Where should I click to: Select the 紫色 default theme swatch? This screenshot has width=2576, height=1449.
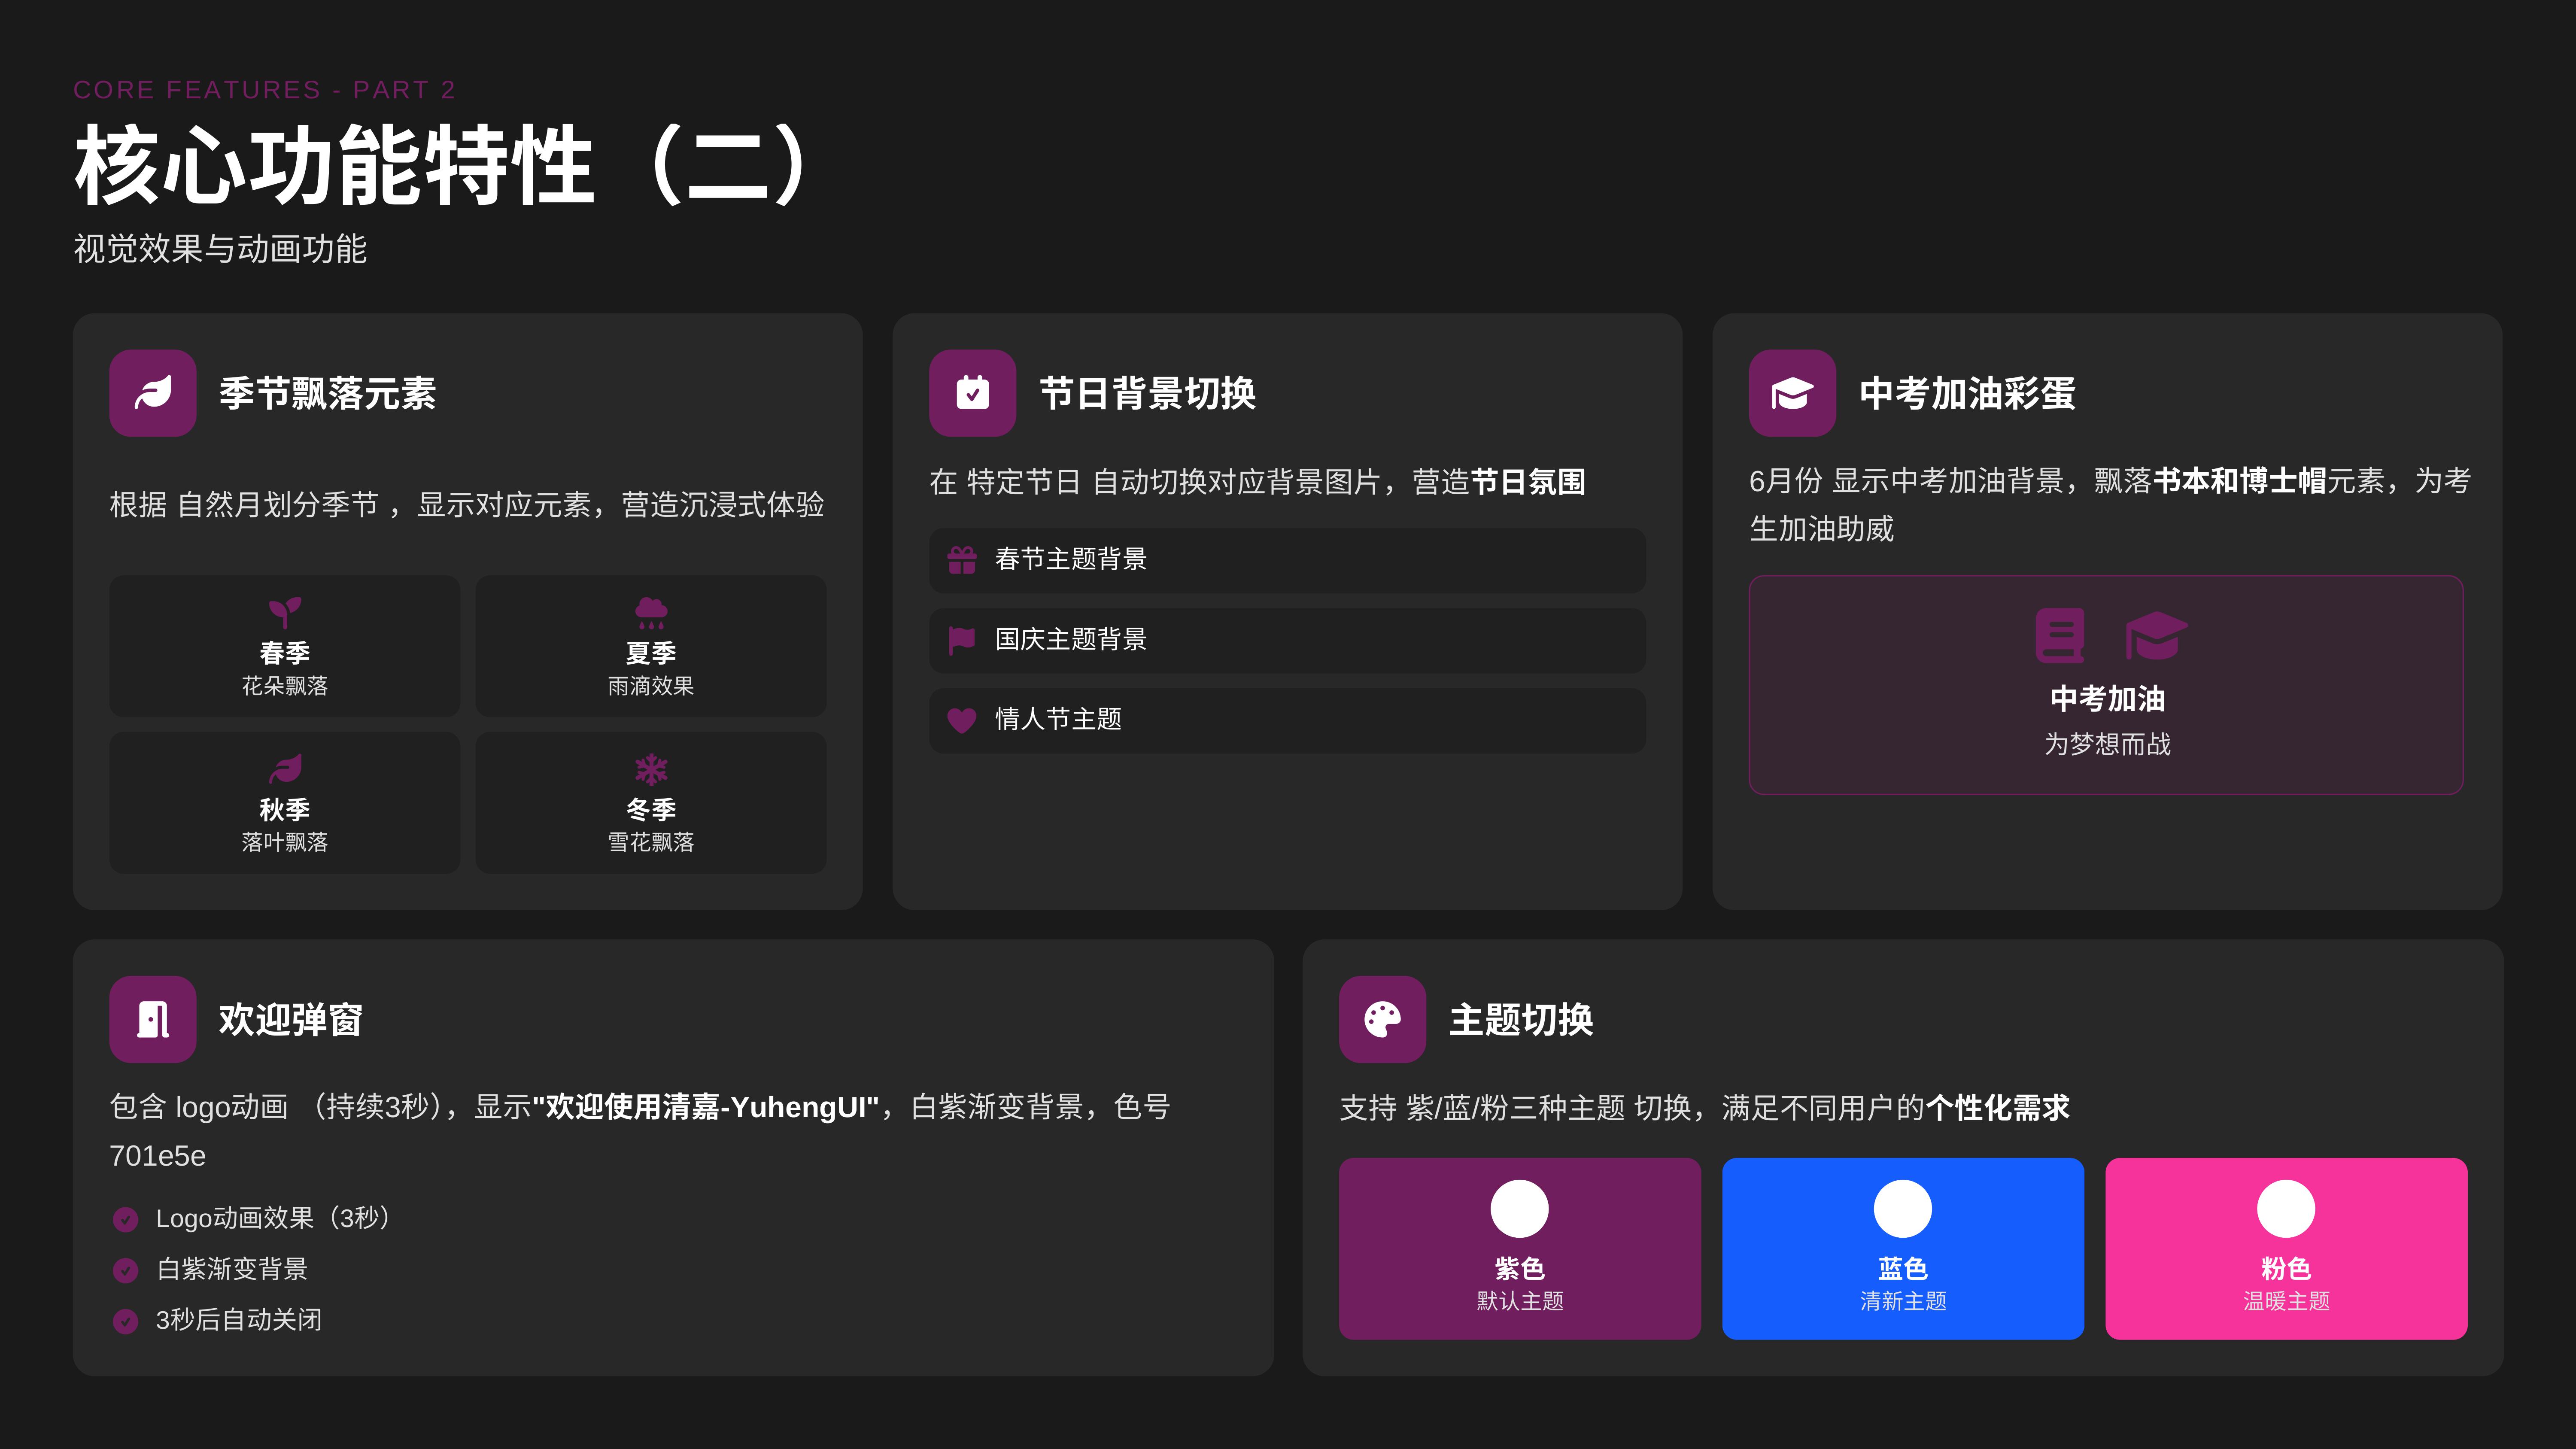1519,1248
